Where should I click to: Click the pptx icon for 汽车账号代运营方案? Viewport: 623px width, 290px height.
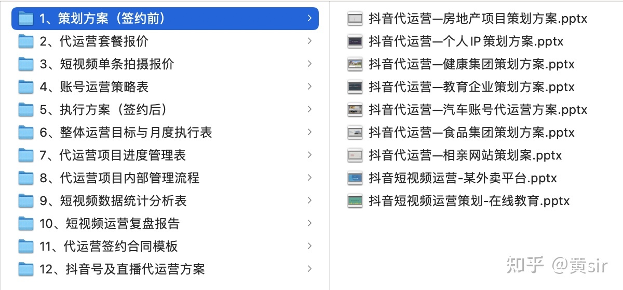coord(355,110)
